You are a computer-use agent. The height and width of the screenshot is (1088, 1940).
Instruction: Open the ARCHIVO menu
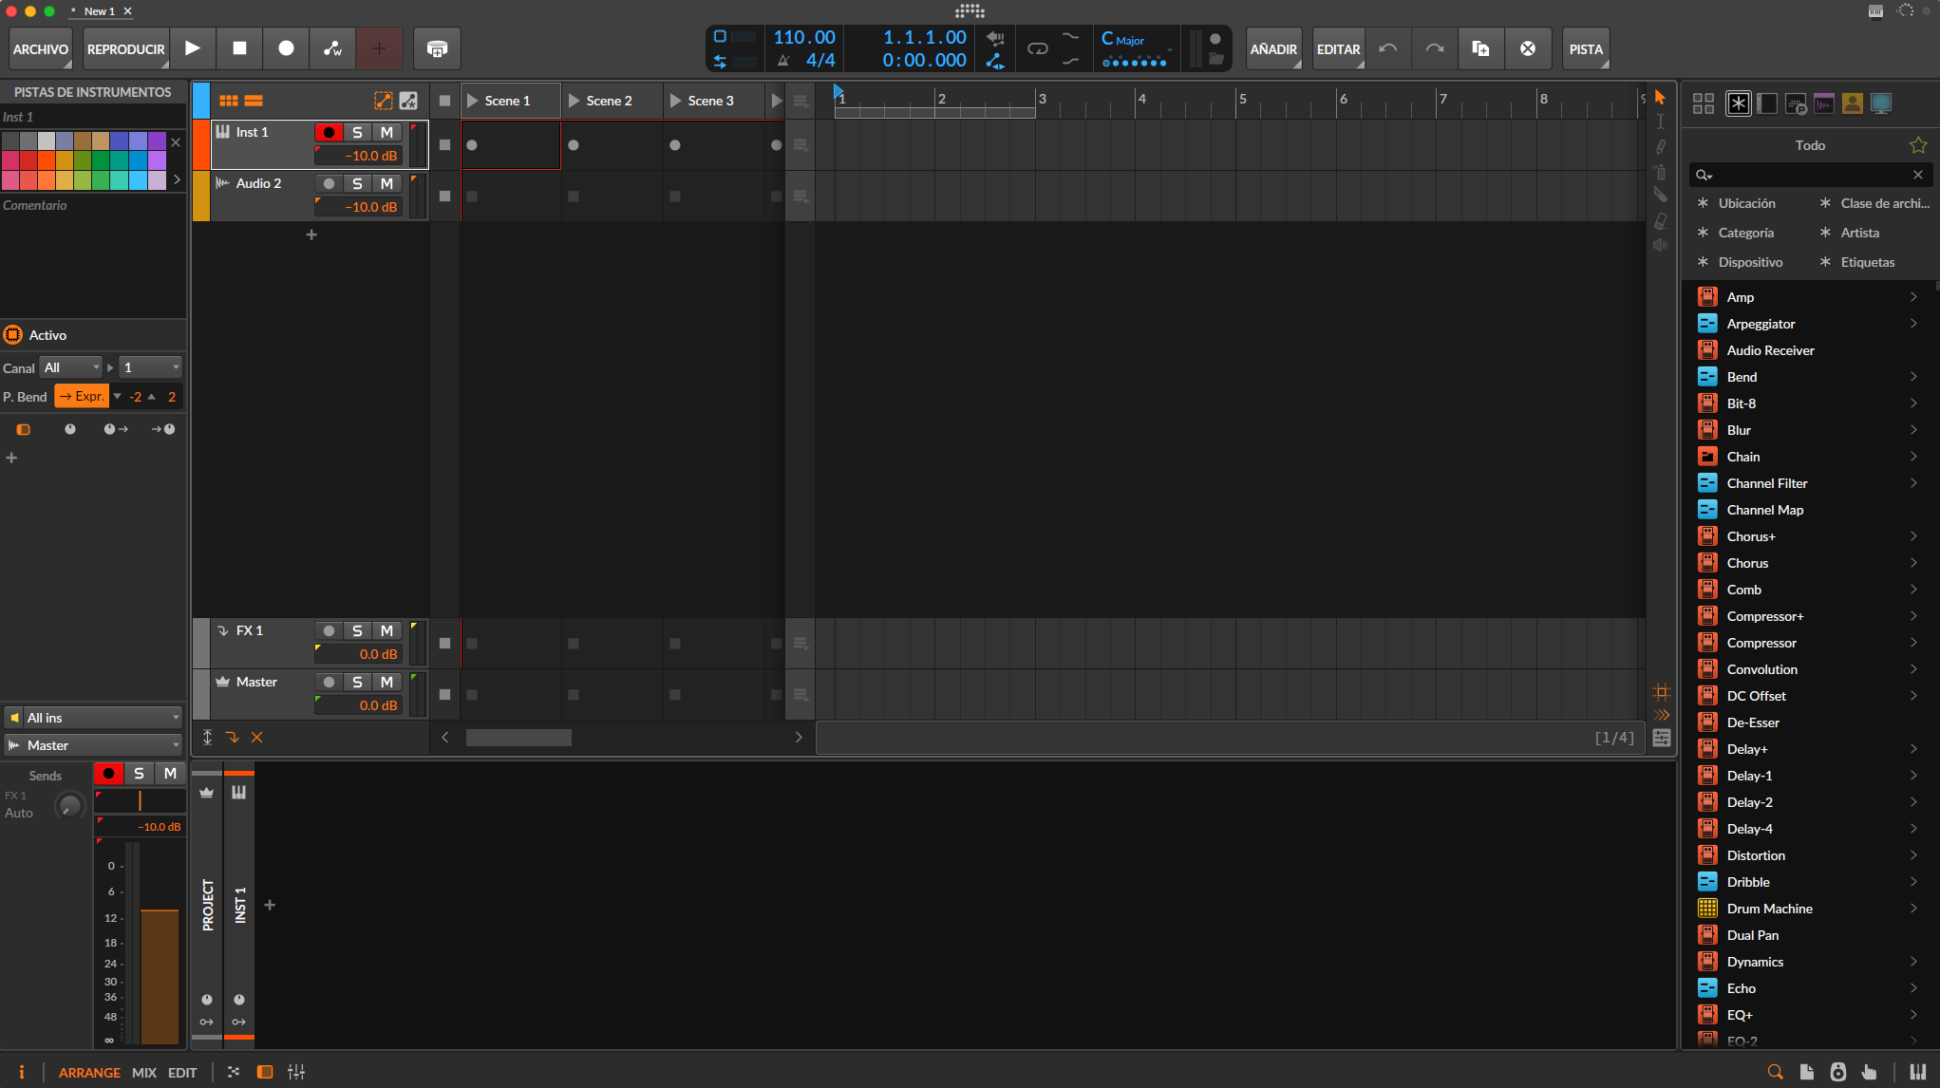(x=40, y=48)
